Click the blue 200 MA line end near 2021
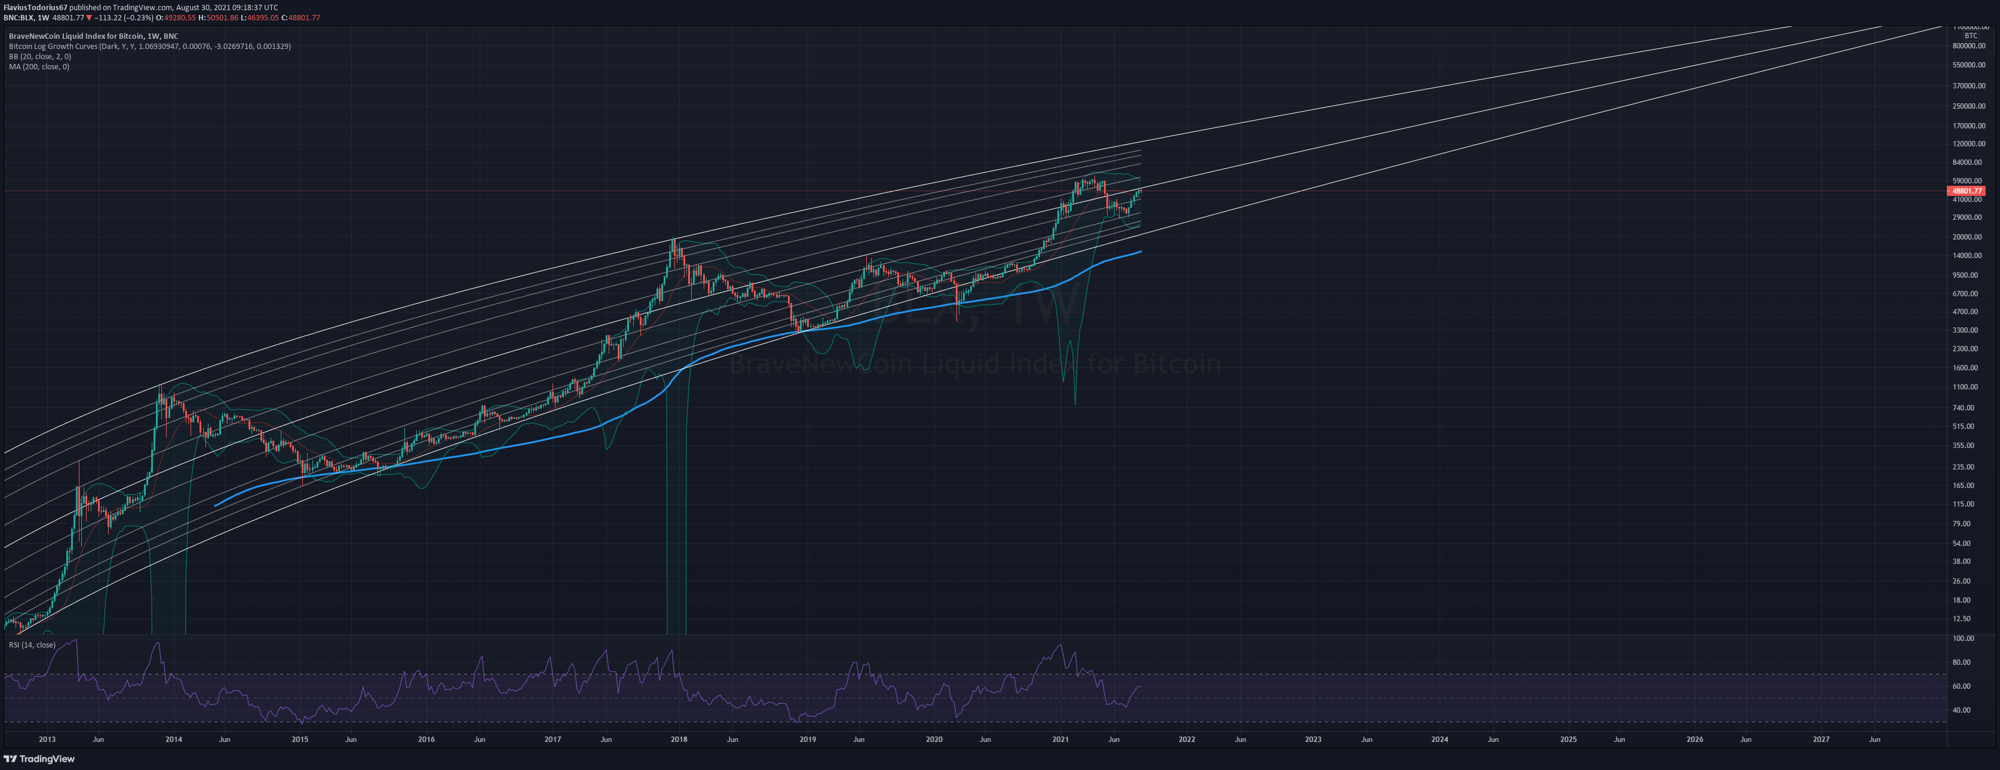This screenshot has height=770, width=2000. pyautogui.click(x=1140, y=251)
